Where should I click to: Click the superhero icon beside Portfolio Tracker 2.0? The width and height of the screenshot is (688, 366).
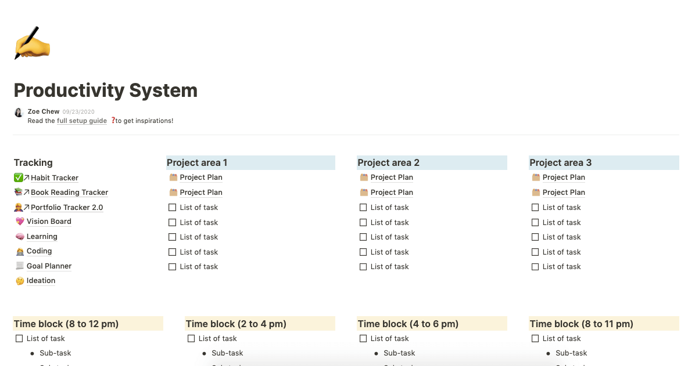point(18,207)
